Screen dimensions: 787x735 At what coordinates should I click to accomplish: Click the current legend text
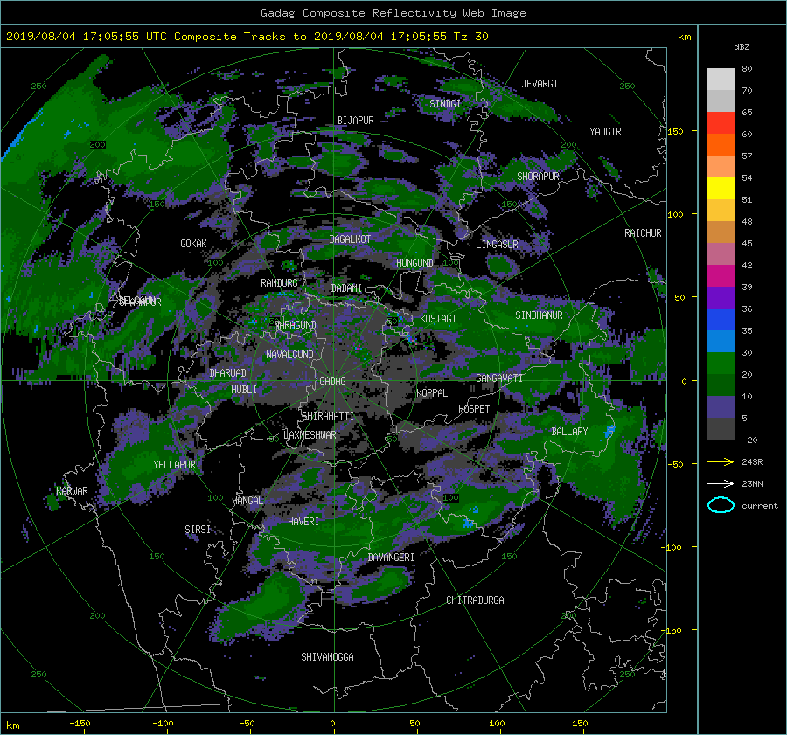click(760, 506)
